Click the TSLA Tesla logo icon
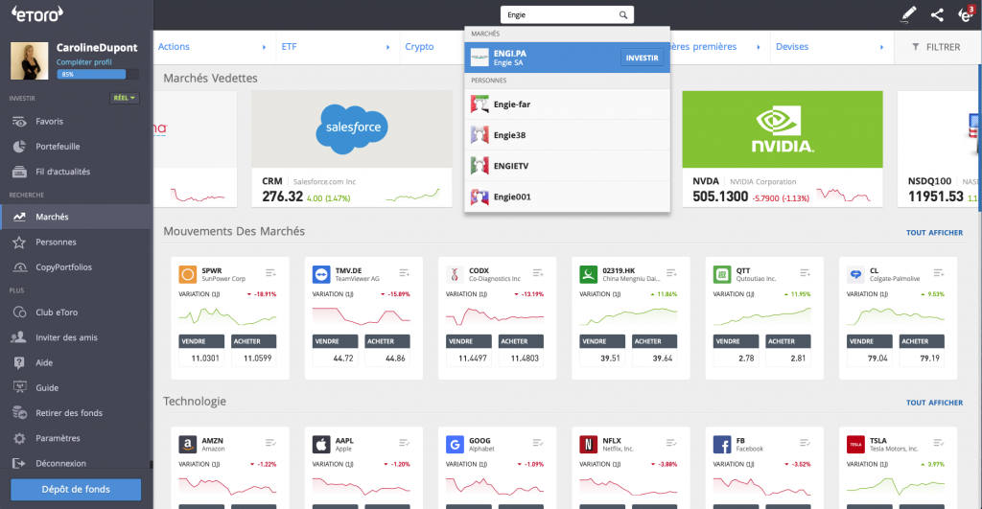Screen dimensions: 982x509 point(855,445)
